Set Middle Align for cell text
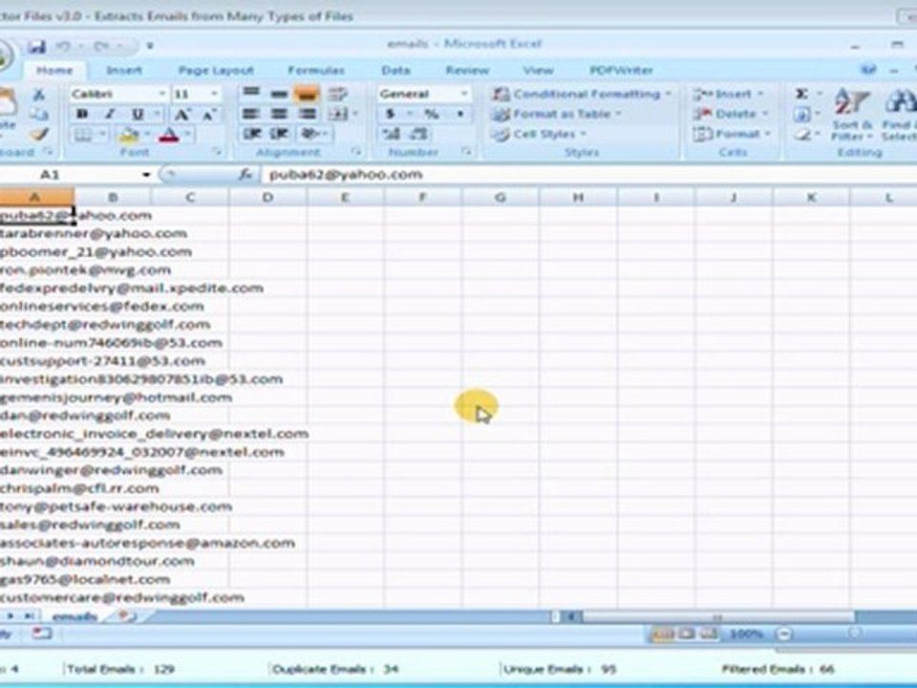 pyautogui.click(x=280, y=93)
